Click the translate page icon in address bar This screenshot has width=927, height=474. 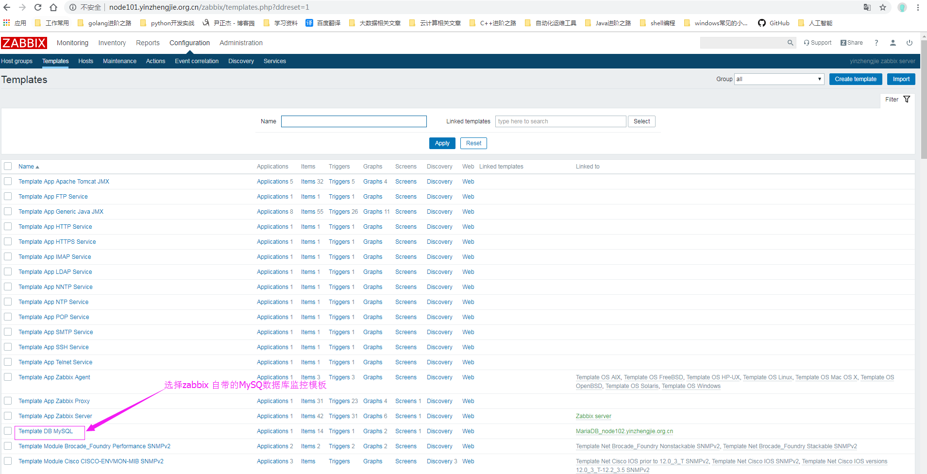pyautogui.click(x=867, y=7)
